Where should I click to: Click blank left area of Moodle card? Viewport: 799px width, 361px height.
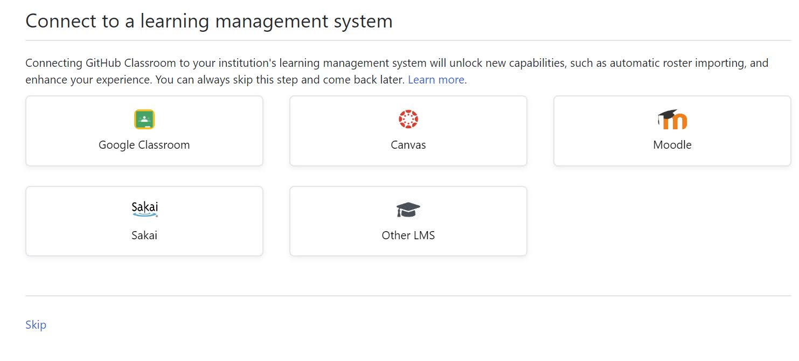click(x=587, y=131)
